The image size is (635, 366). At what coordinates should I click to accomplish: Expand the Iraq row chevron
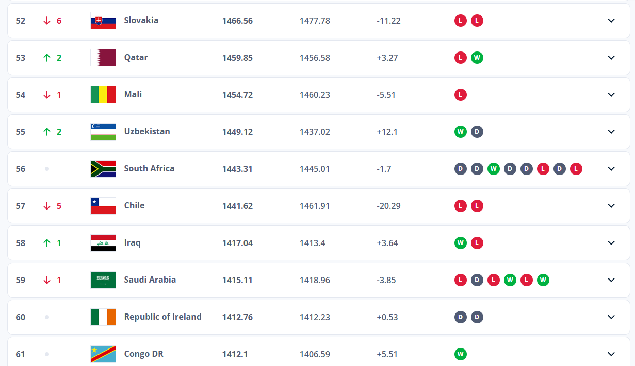point(611,243)
